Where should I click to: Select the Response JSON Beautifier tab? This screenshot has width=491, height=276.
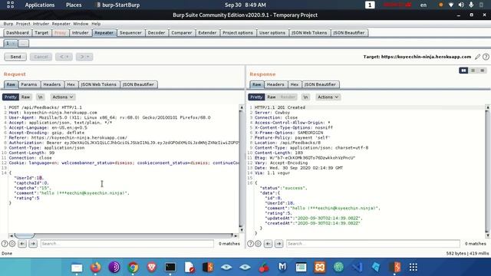320,84
